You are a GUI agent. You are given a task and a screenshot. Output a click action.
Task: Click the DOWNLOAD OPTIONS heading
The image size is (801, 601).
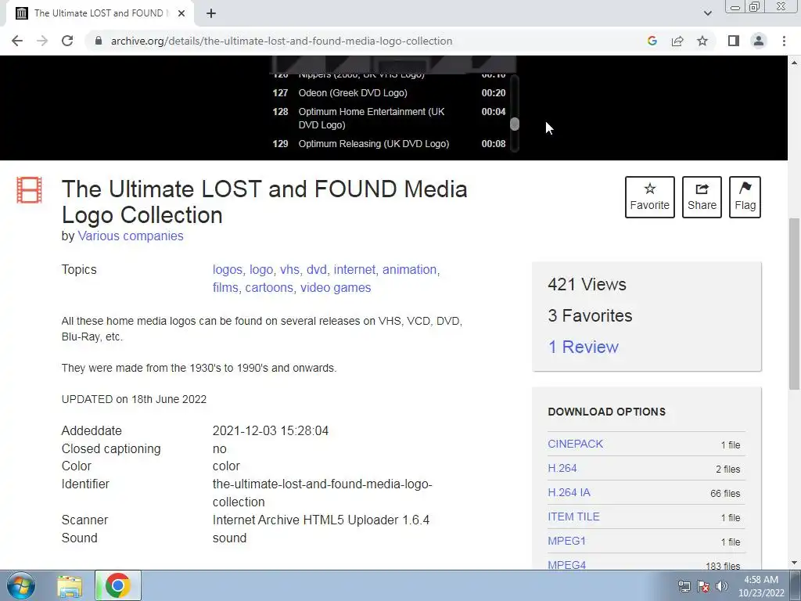pos(606,412)
